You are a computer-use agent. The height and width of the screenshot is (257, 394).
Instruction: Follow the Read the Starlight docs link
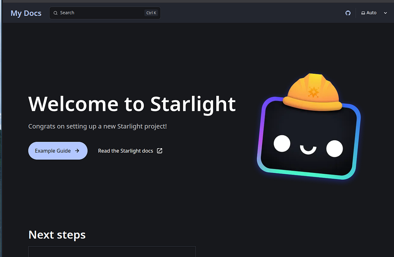pos(130,151)
